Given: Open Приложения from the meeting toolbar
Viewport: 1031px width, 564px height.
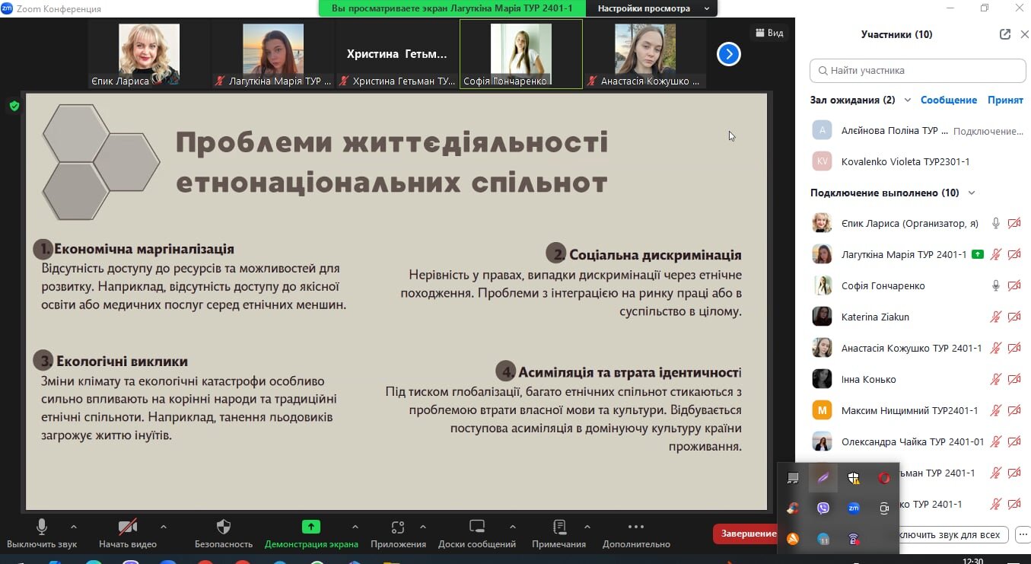Looking at the screenshot, I should click(x=397, y=527).
